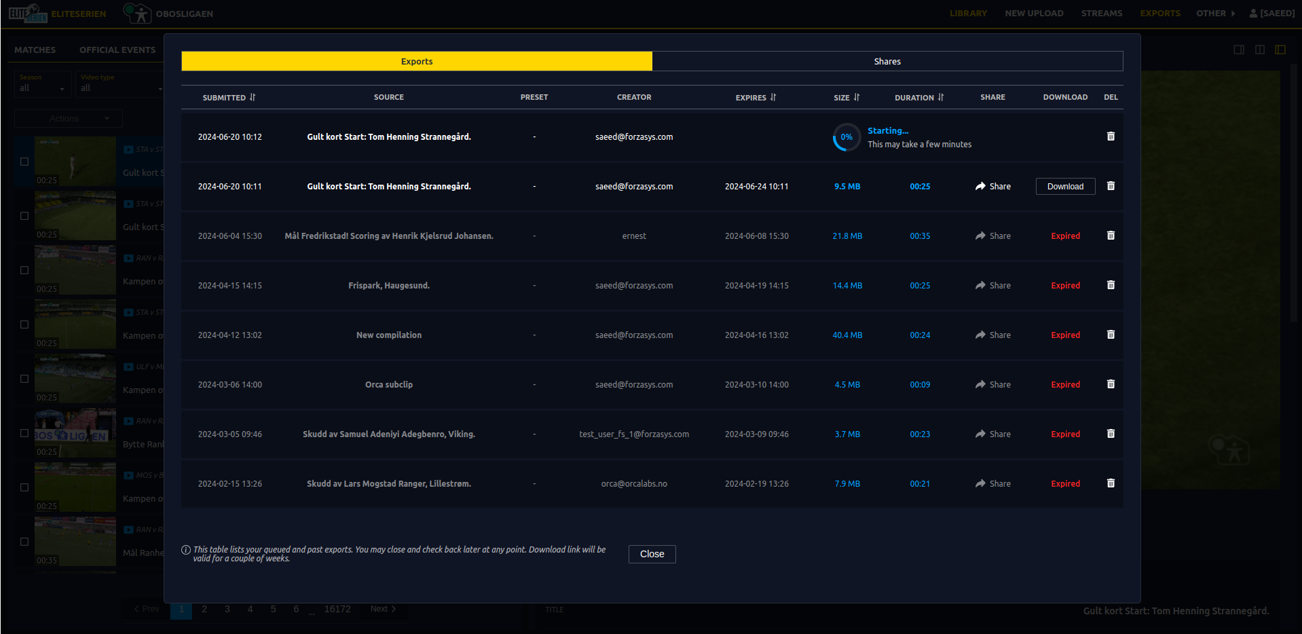
Task: Click the 0% export progress indicator
Action: 847,137
